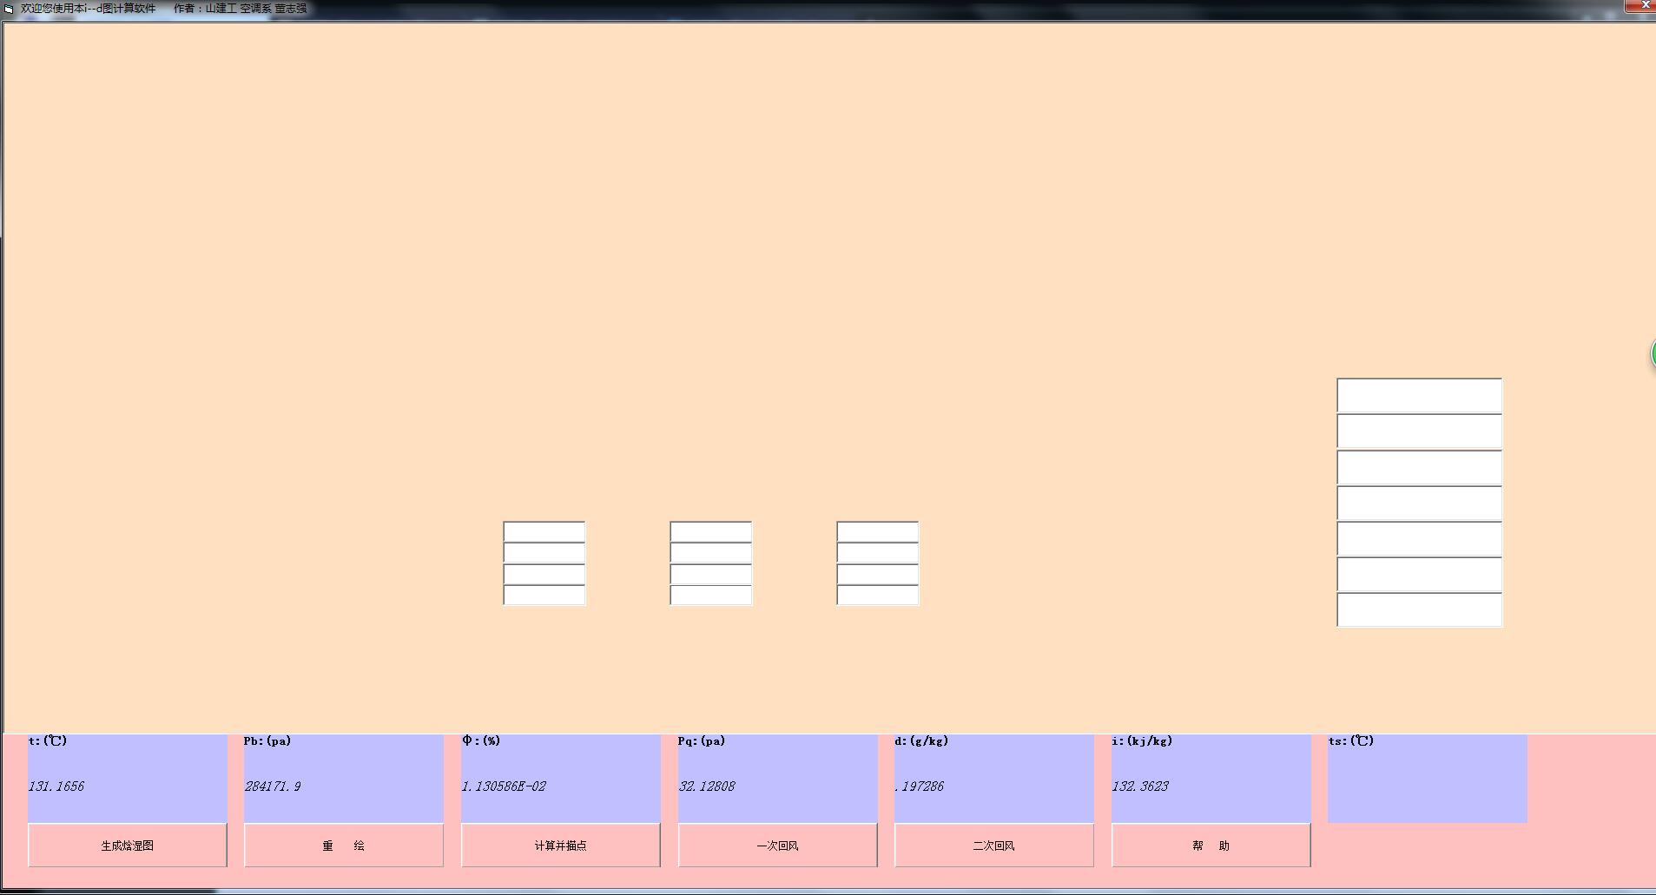The width and height of the screenshot is (1656, 895).
Task: Focus the second box in the leftmost four-box group
Action: (x=544, y=553)
